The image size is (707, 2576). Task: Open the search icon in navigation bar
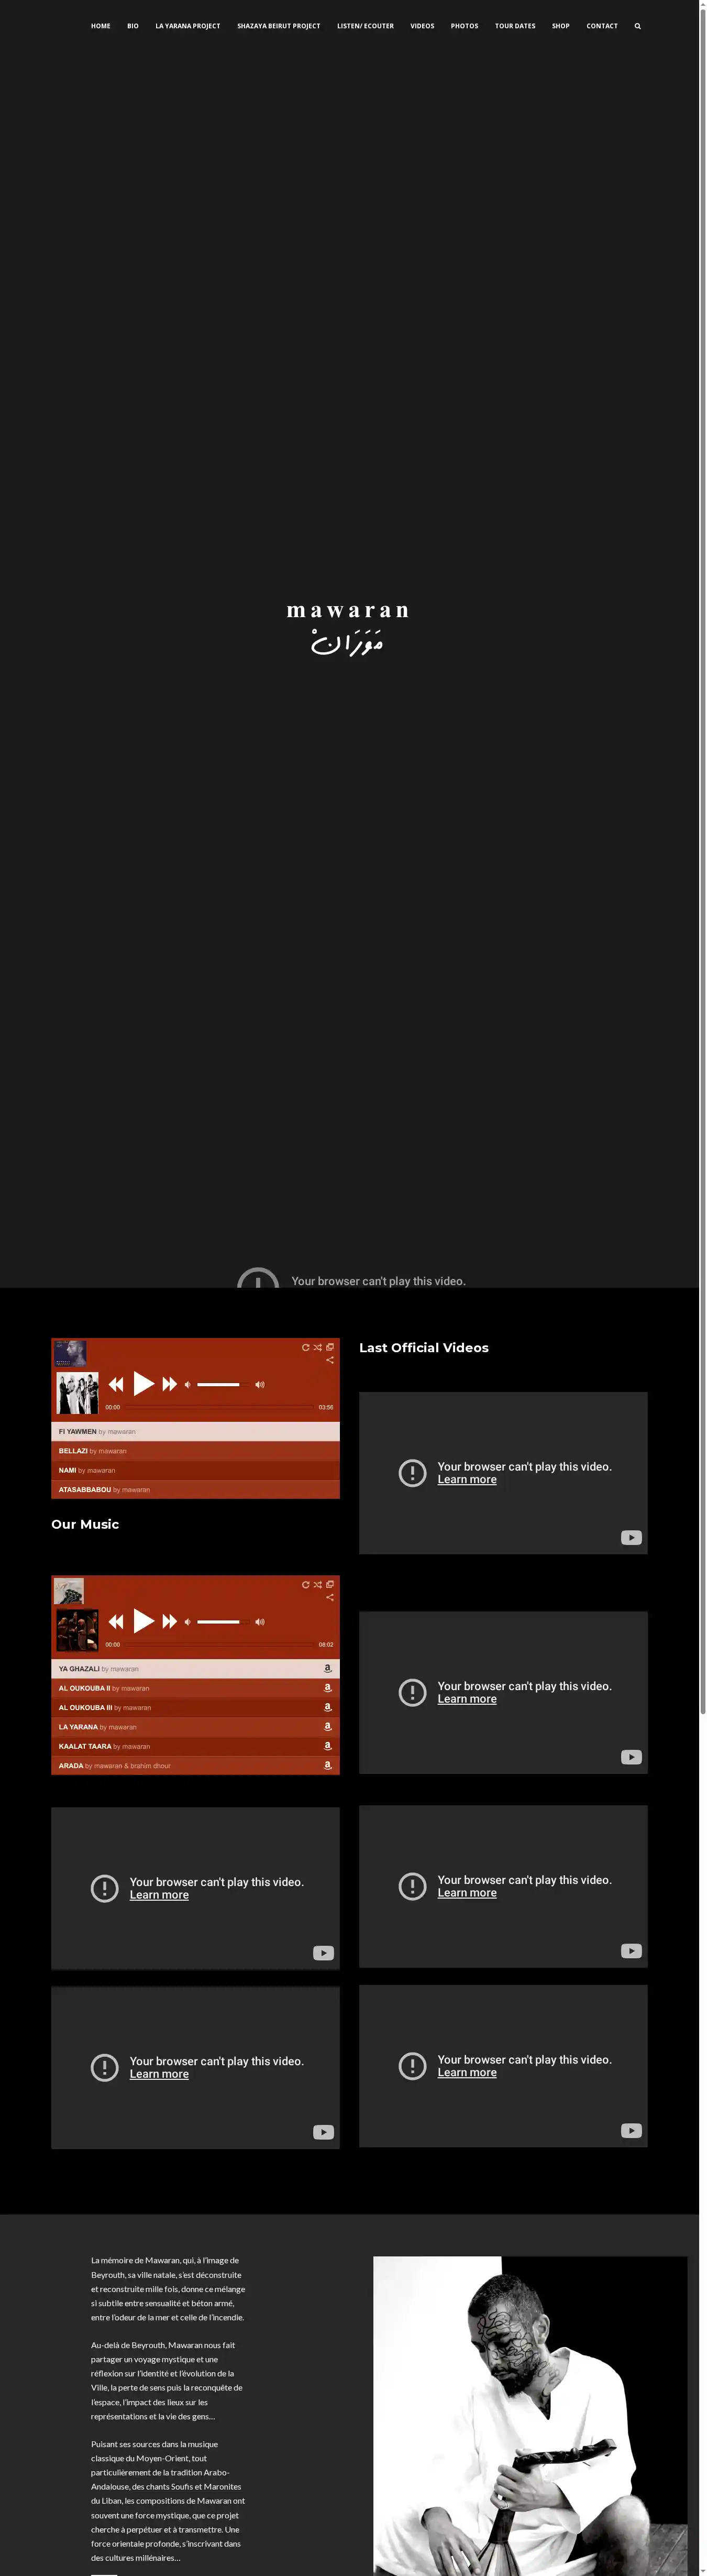(x=637, y=26)
